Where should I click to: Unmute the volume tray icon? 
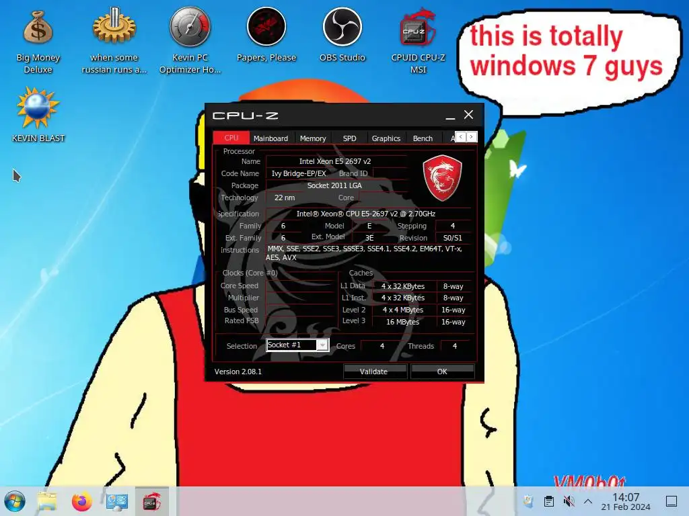click(x=569, y=501)
